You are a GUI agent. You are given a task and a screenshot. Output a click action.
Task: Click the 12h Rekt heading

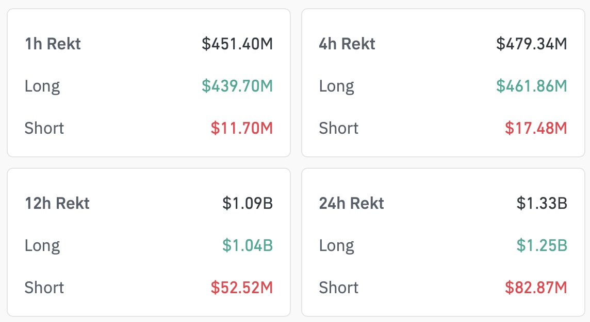pyautogui.click(x=57, y=203)
